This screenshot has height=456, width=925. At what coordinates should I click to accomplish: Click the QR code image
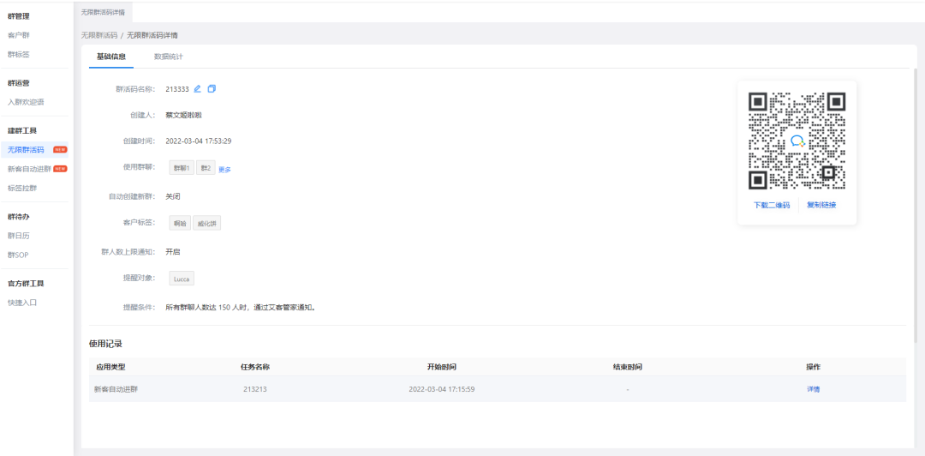[797, 141]
